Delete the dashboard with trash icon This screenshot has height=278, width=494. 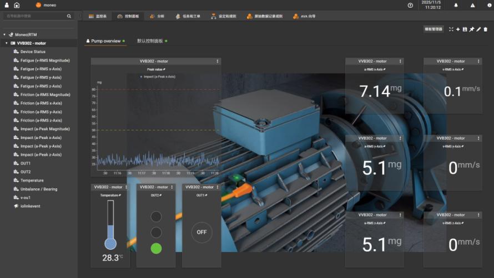coord(486,29)
